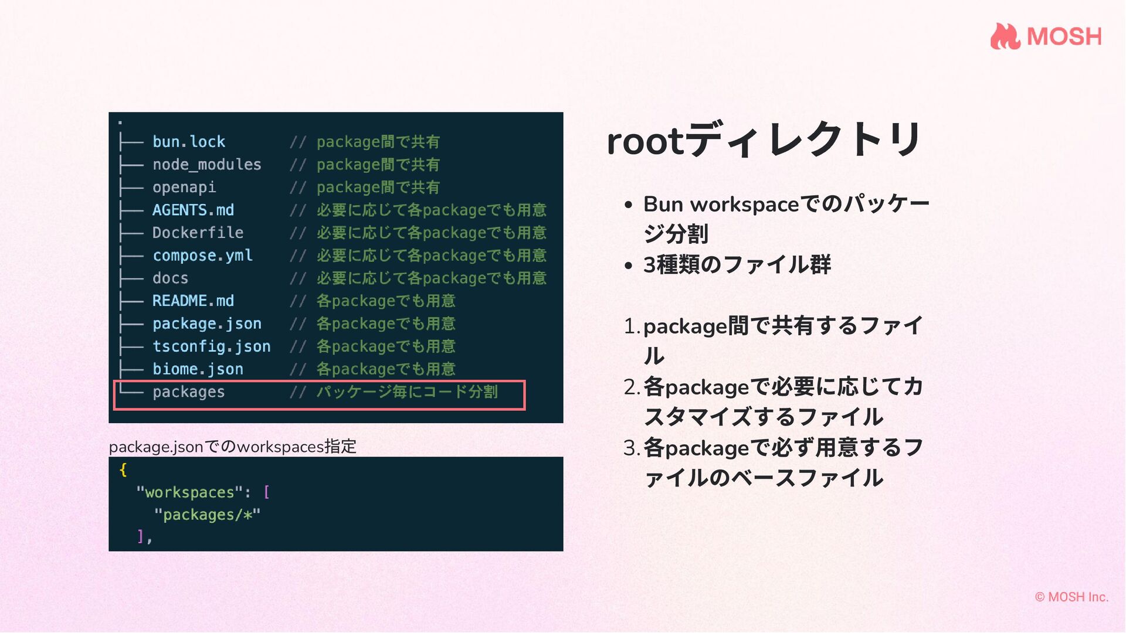
Task: Select AGENTS.md file in the tree
Action: coord(193,210)
